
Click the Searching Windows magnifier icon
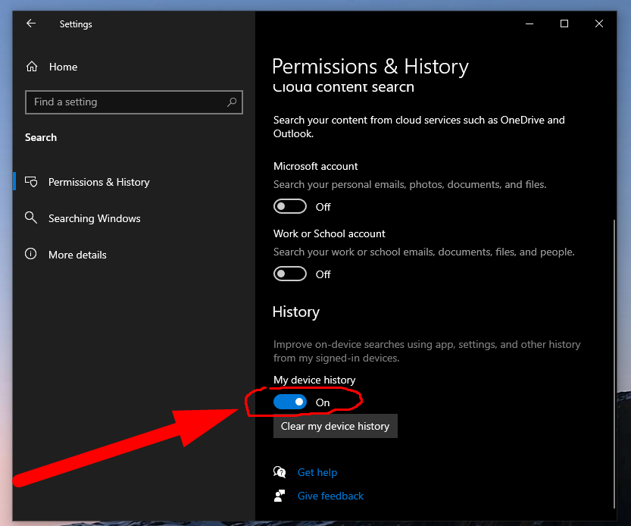coord(31,218)
